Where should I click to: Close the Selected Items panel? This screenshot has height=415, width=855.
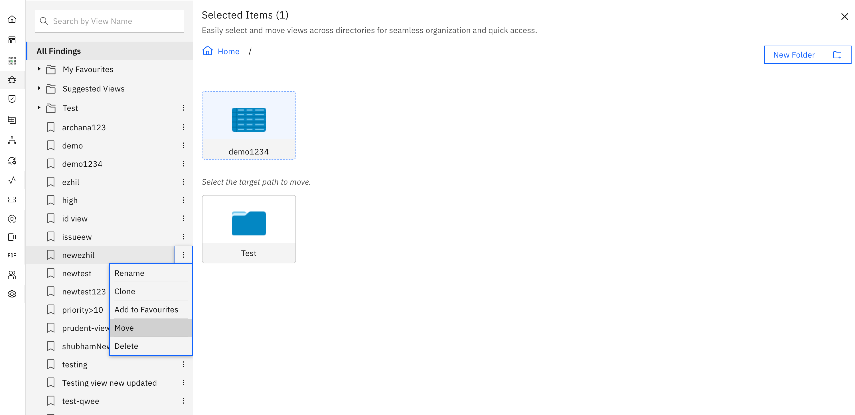coord(844,17)
